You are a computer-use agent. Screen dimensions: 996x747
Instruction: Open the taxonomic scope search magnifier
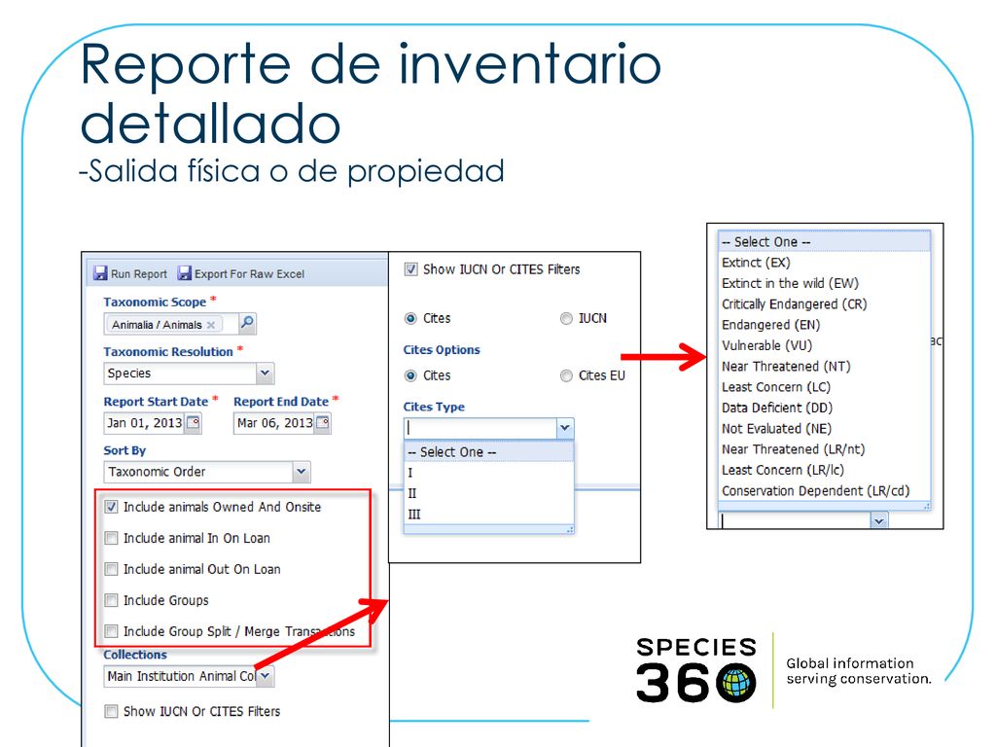click(247, 323)
